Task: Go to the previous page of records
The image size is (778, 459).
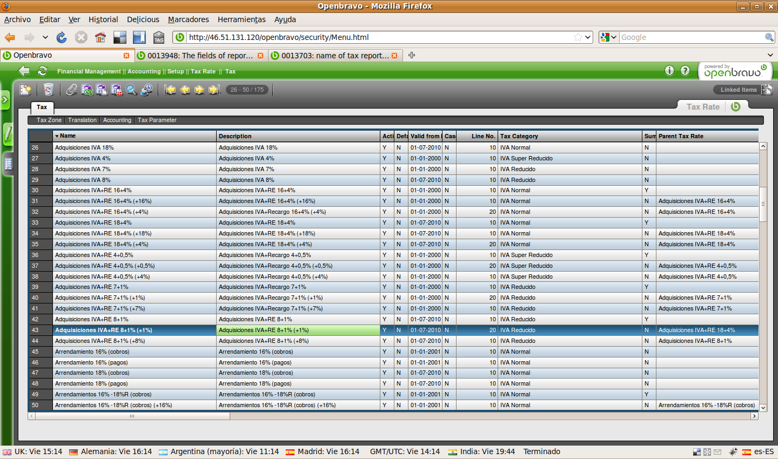Action: 185,90
